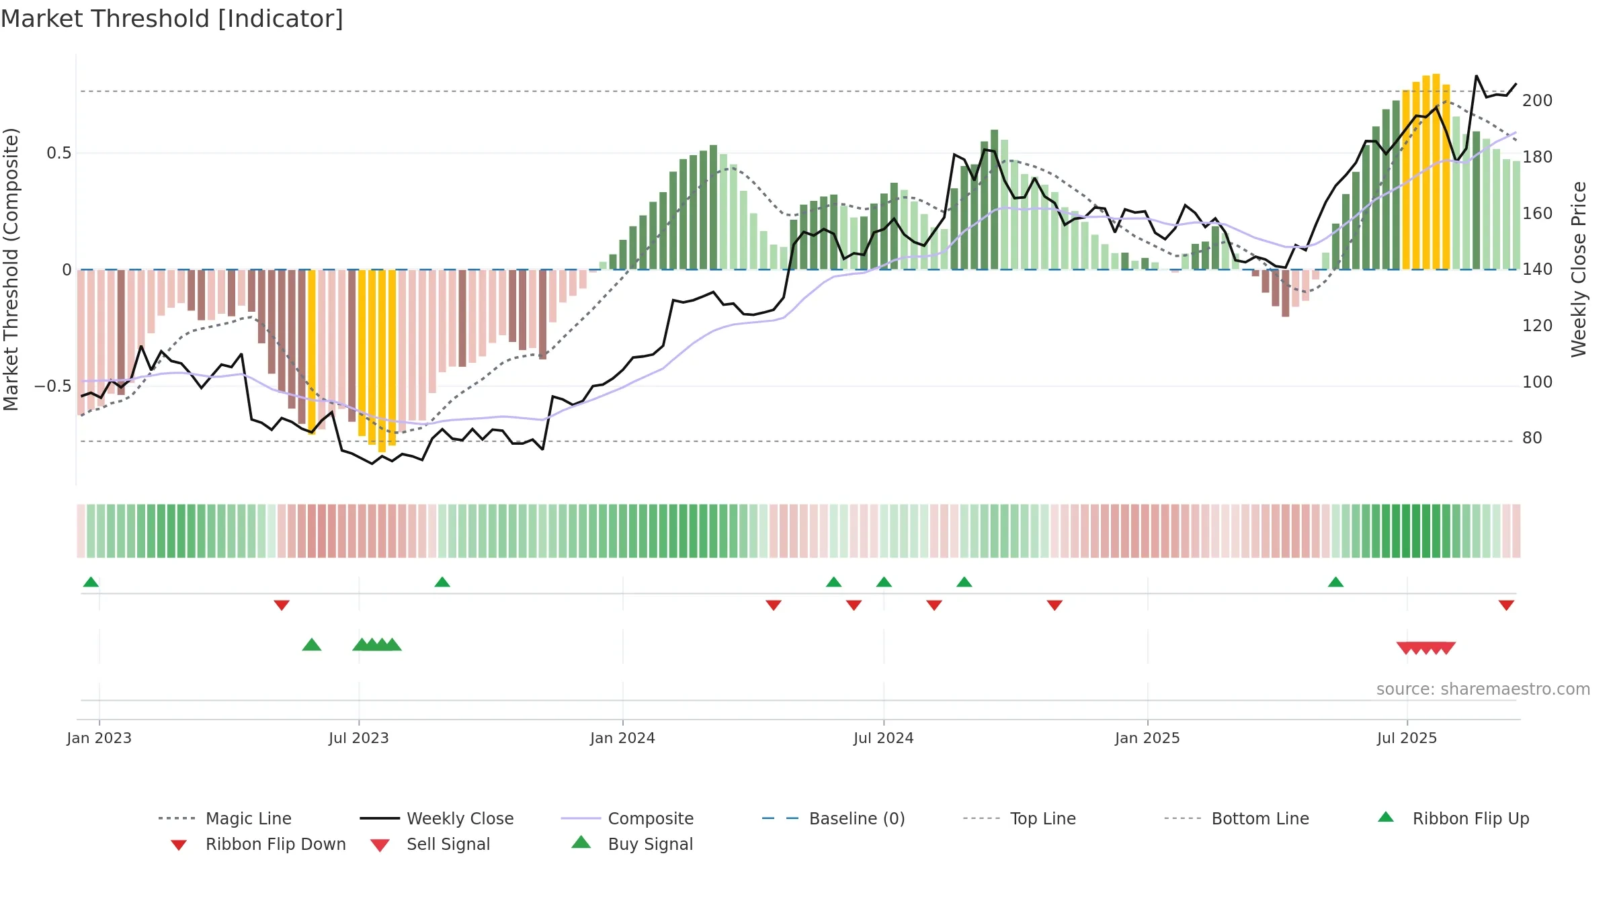
Task: Click the 100 price tick label
Action: click(x=1538, y=382)
